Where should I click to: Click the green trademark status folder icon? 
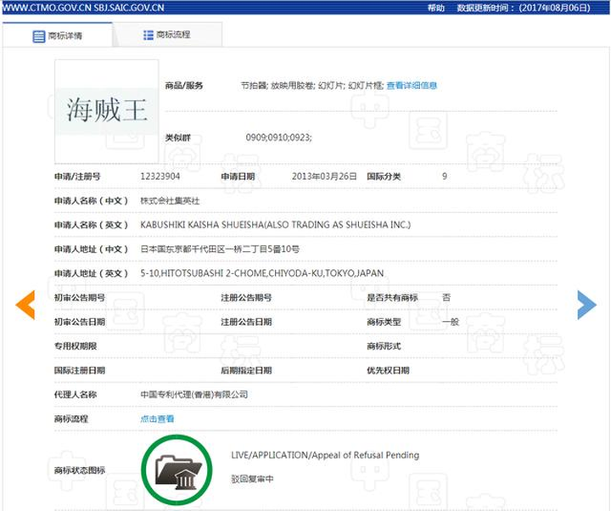pos(177,469)
